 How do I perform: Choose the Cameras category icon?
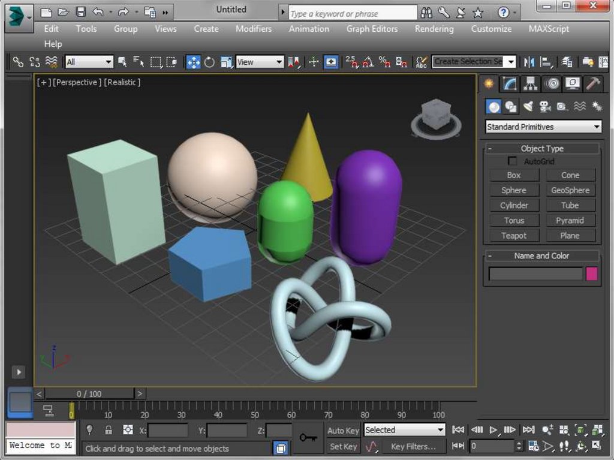point(544,106)
